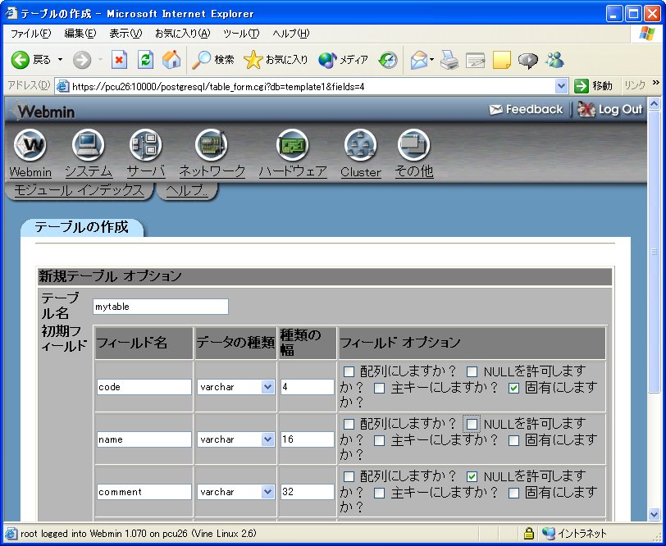Viewport: 666px width, 546px height.
Task: Go to the Home page icon
Action: tap(171, 60)
